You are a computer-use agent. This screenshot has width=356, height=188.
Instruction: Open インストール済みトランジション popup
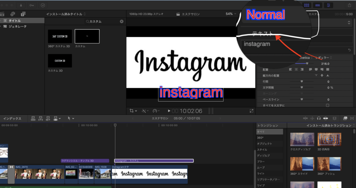pyautogui.click(x=331, y=125)
